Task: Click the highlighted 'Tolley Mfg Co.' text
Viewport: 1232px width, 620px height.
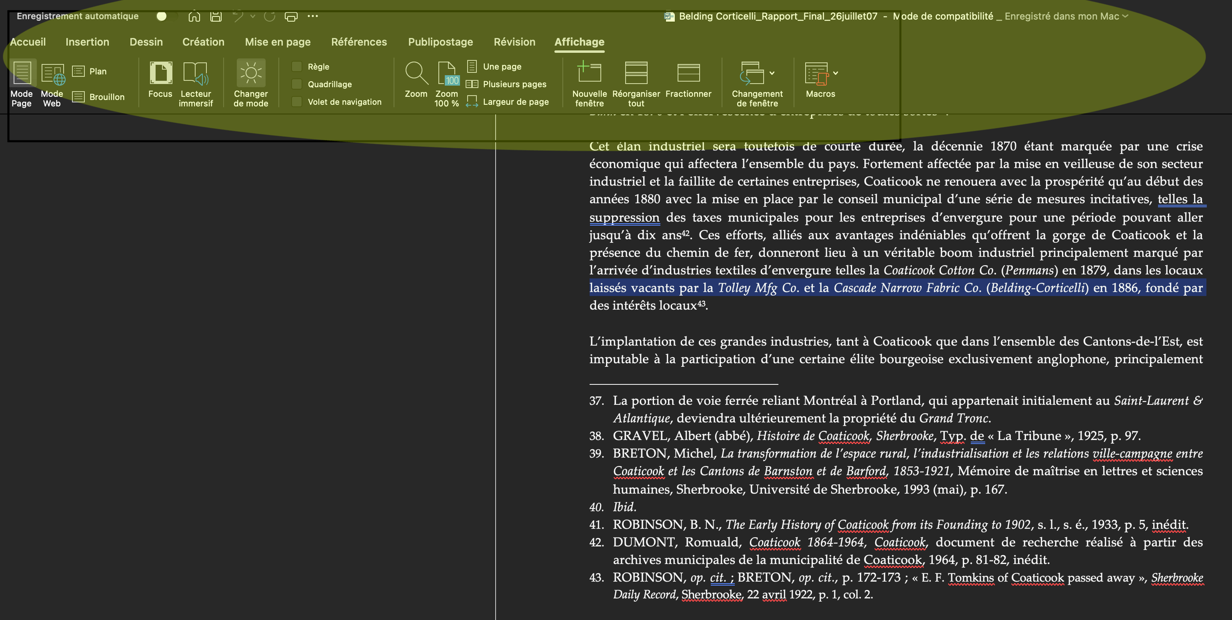Action: 758,288
